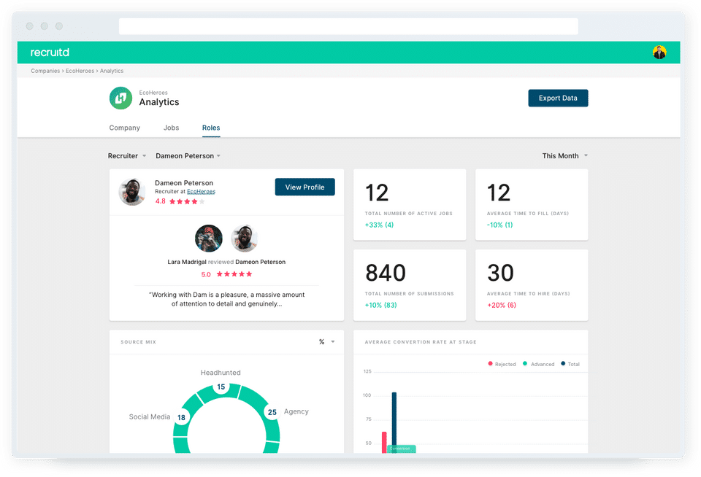The height and width of the screenshot is (477, 701).
Task: Click the Total Number of Active Jobs card
Action: (410, 204)
